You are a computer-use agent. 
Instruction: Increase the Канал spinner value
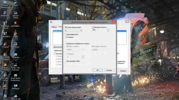pyautogui.click(x=83, y=56)
